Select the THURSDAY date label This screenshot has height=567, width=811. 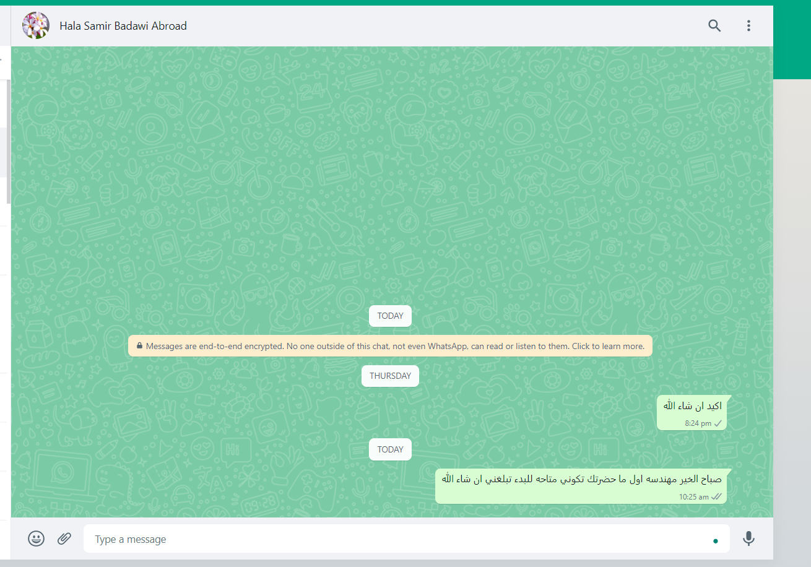tap(390, 376)
